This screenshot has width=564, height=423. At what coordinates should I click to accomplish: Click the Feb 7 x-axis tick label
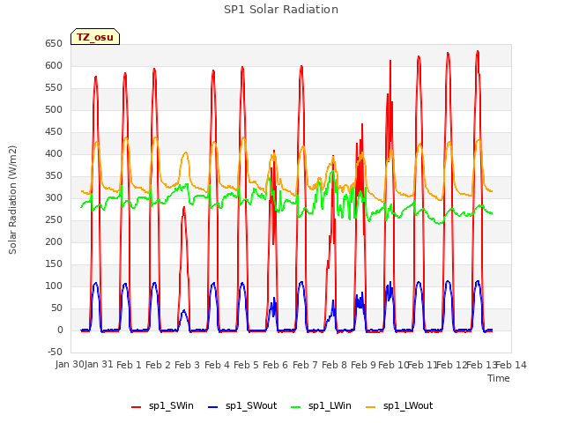(305, 365)
